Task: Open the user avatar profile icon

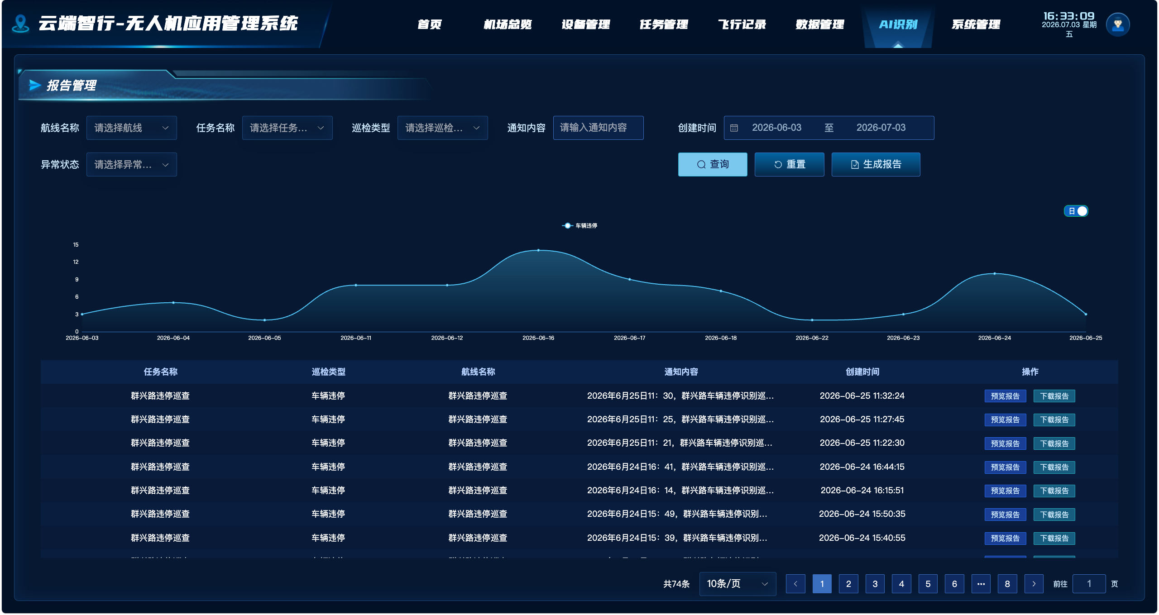Action: click(x=1117, y=24)
